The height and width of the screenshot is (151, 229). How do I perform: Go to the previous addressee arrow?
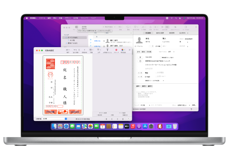point(112,119)
